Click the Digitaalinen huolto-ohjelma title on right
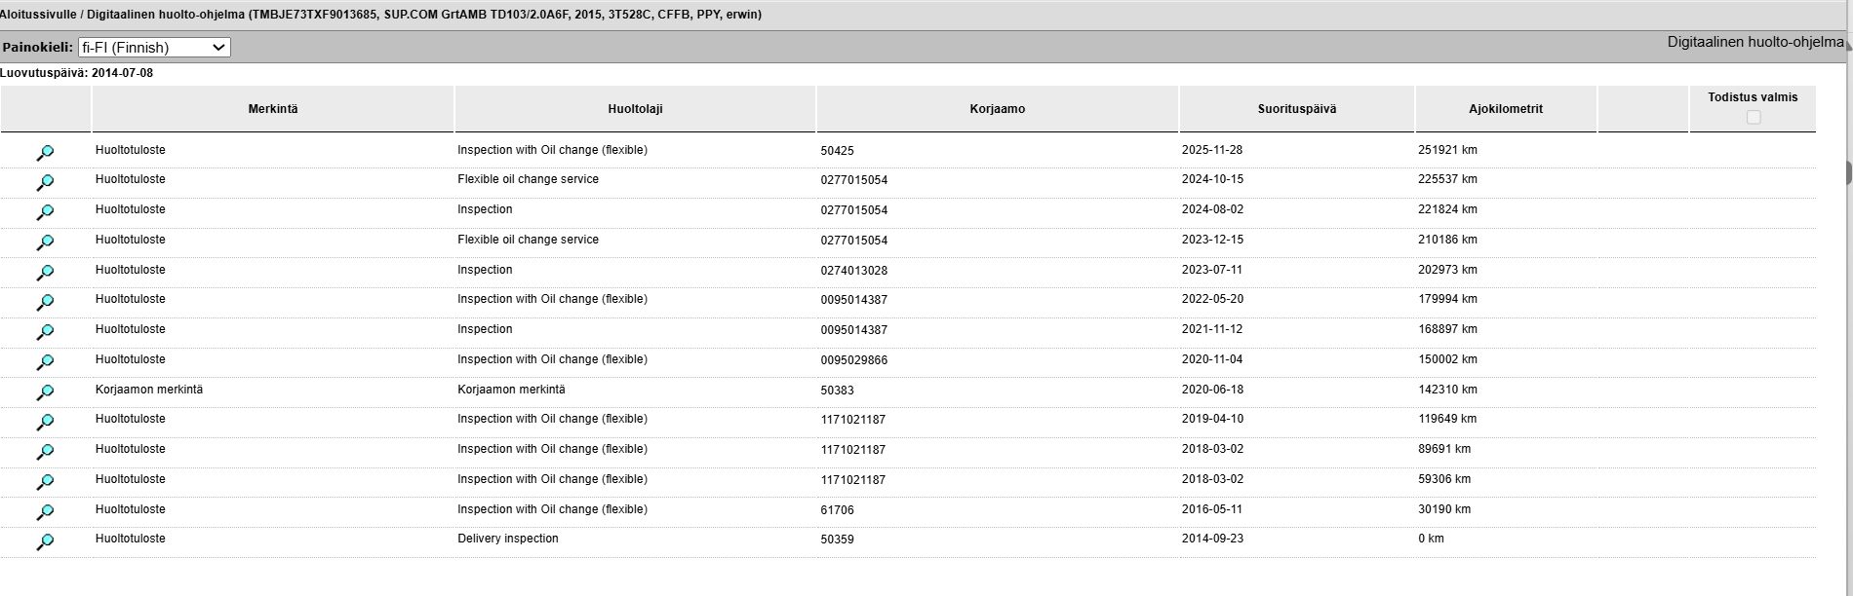1853x596 pixels. tap(1755, 43)
